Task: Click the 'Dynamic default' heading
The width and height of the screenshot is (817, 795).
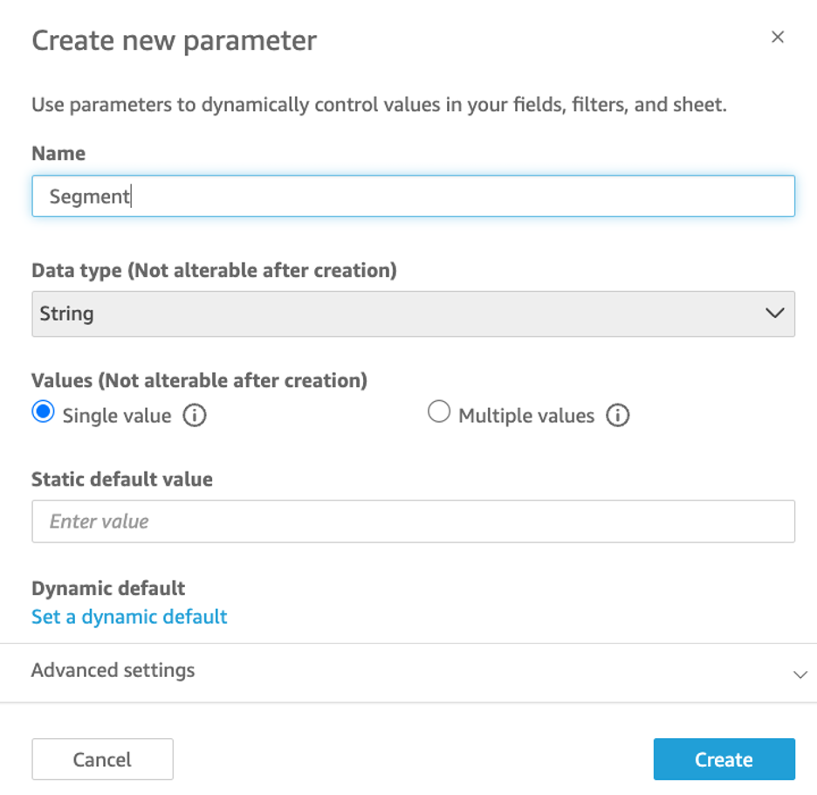Action: point(108,588)
